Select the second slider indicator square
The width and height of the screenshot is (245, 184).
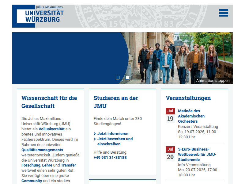[x=127, y=78]
